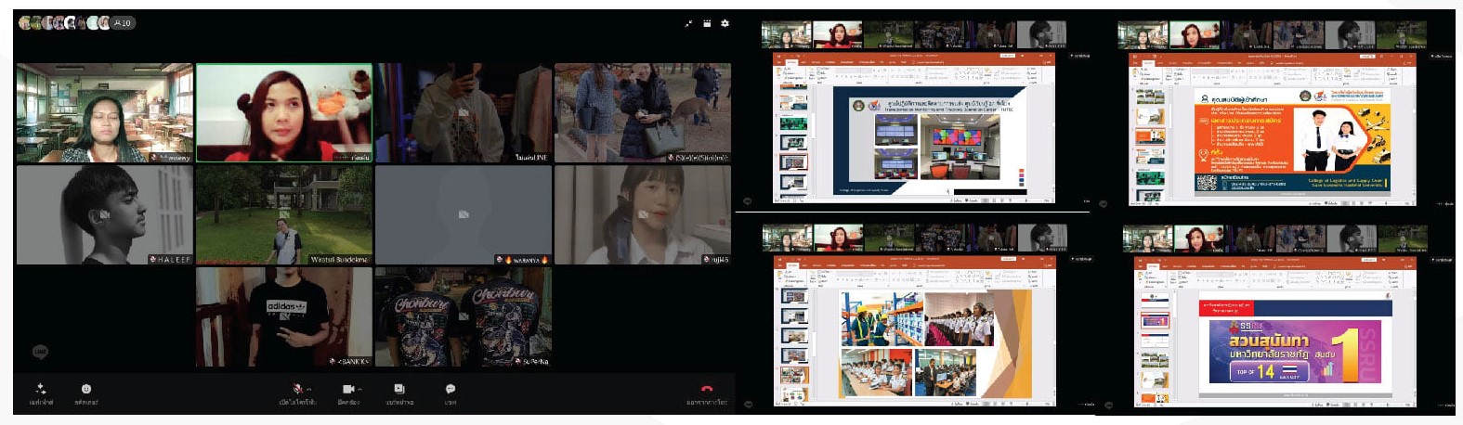Unmute the microphone in the call bar
Screen dimensions: 1463x425
pos(297,389)
